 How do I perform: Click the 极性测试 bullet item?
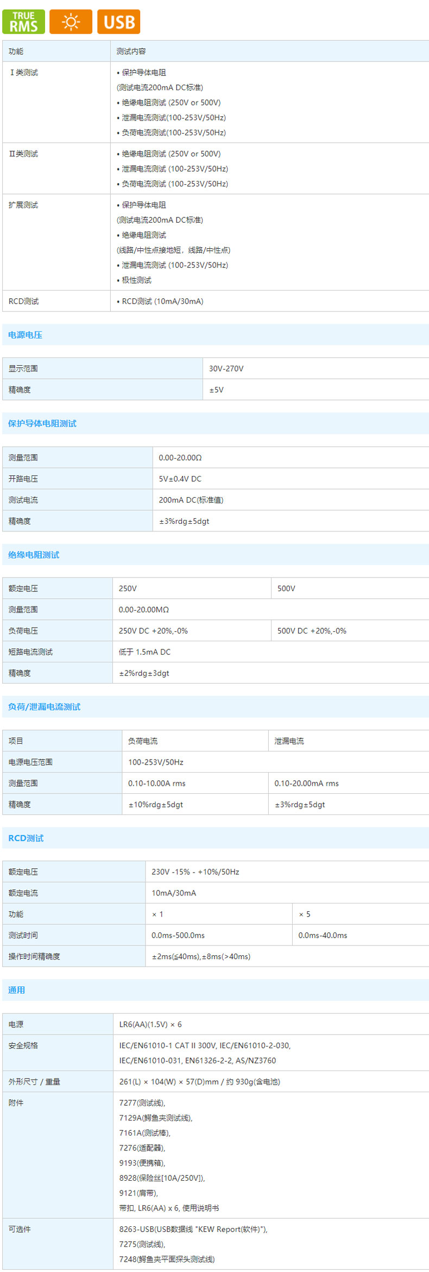coord(136,280)
